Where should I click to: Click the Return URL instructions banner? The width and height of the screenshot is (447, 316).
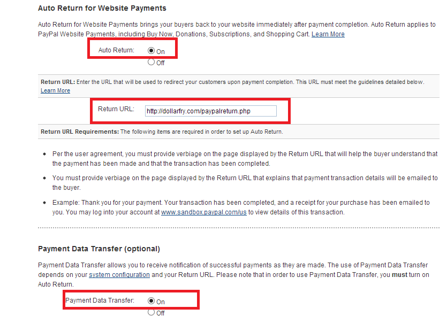tap(214, 82)
